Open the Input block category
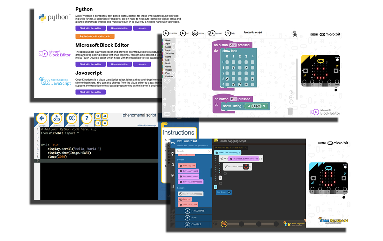The height and width of the screenshot is (241, 383). pos(168,44)
